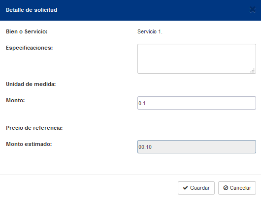The height and width of the screenshot is (200, 261).
Task: Select the Servicio 1. value text
Action: pyautogui.click(x=150, y=31)
